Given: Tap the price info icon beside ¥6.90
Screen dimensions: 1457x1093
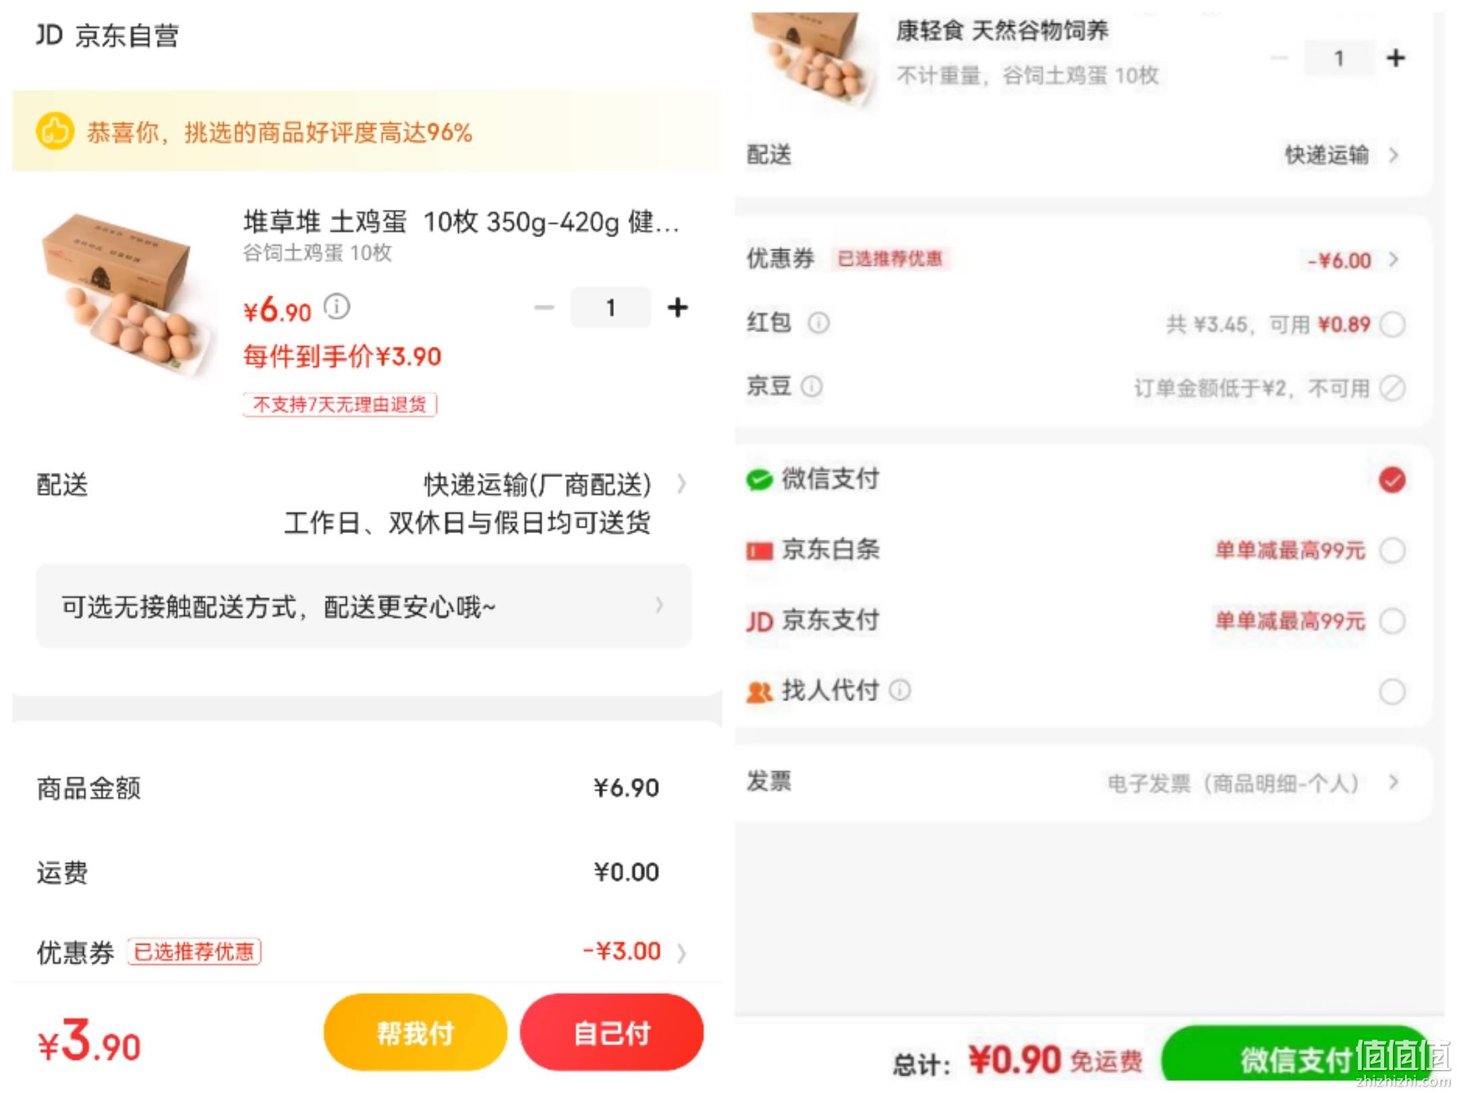Looking at the screenshot, I should (337, 307).
